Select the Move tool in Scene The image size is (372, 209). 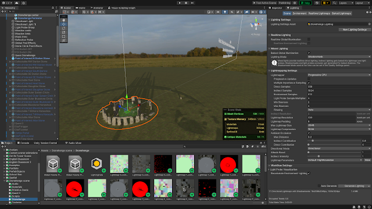pos(63,24)
